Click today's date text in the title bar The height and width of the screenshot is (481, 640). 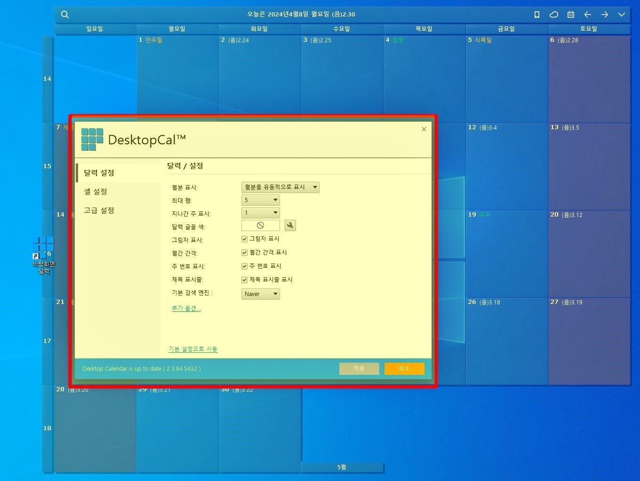point(301,15)
